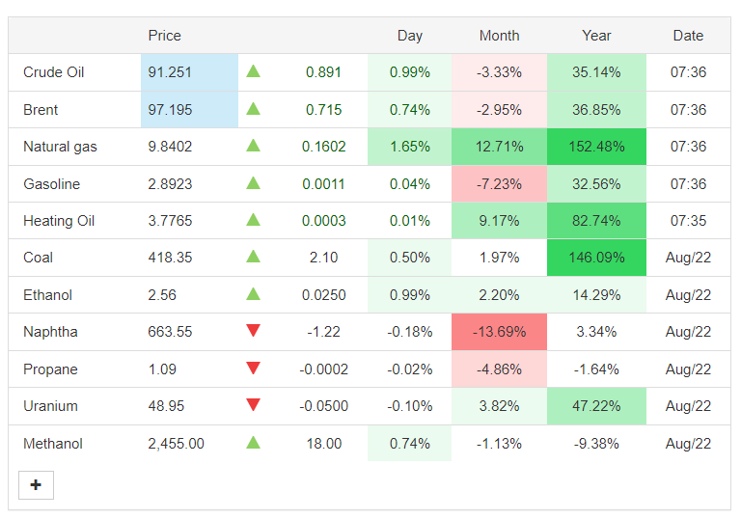The image size is (741, 519).
Task: Select the Coal price 418.35
Action: [170, 258]
